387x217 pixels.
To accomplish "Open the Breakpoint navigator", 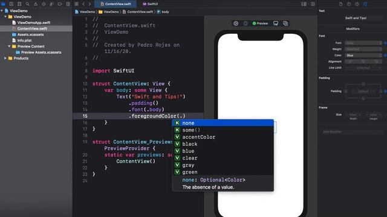I will (60, 4).
